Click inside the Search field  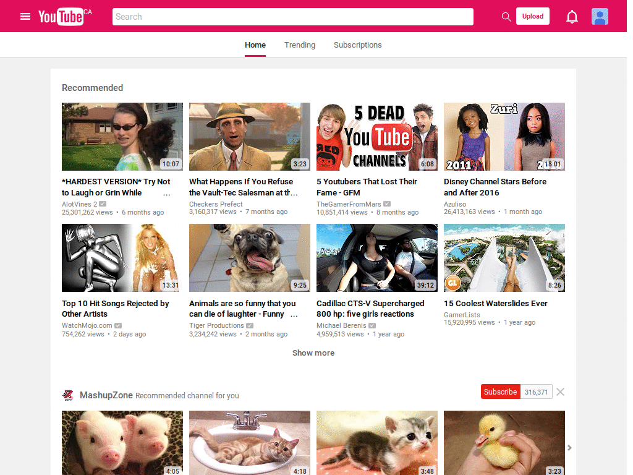point(292,17)
